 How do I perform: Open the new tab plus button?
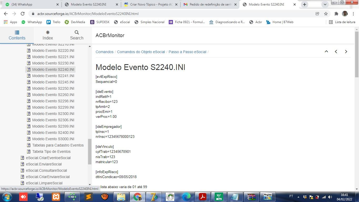pyautogui.click(x=305, y=4)
